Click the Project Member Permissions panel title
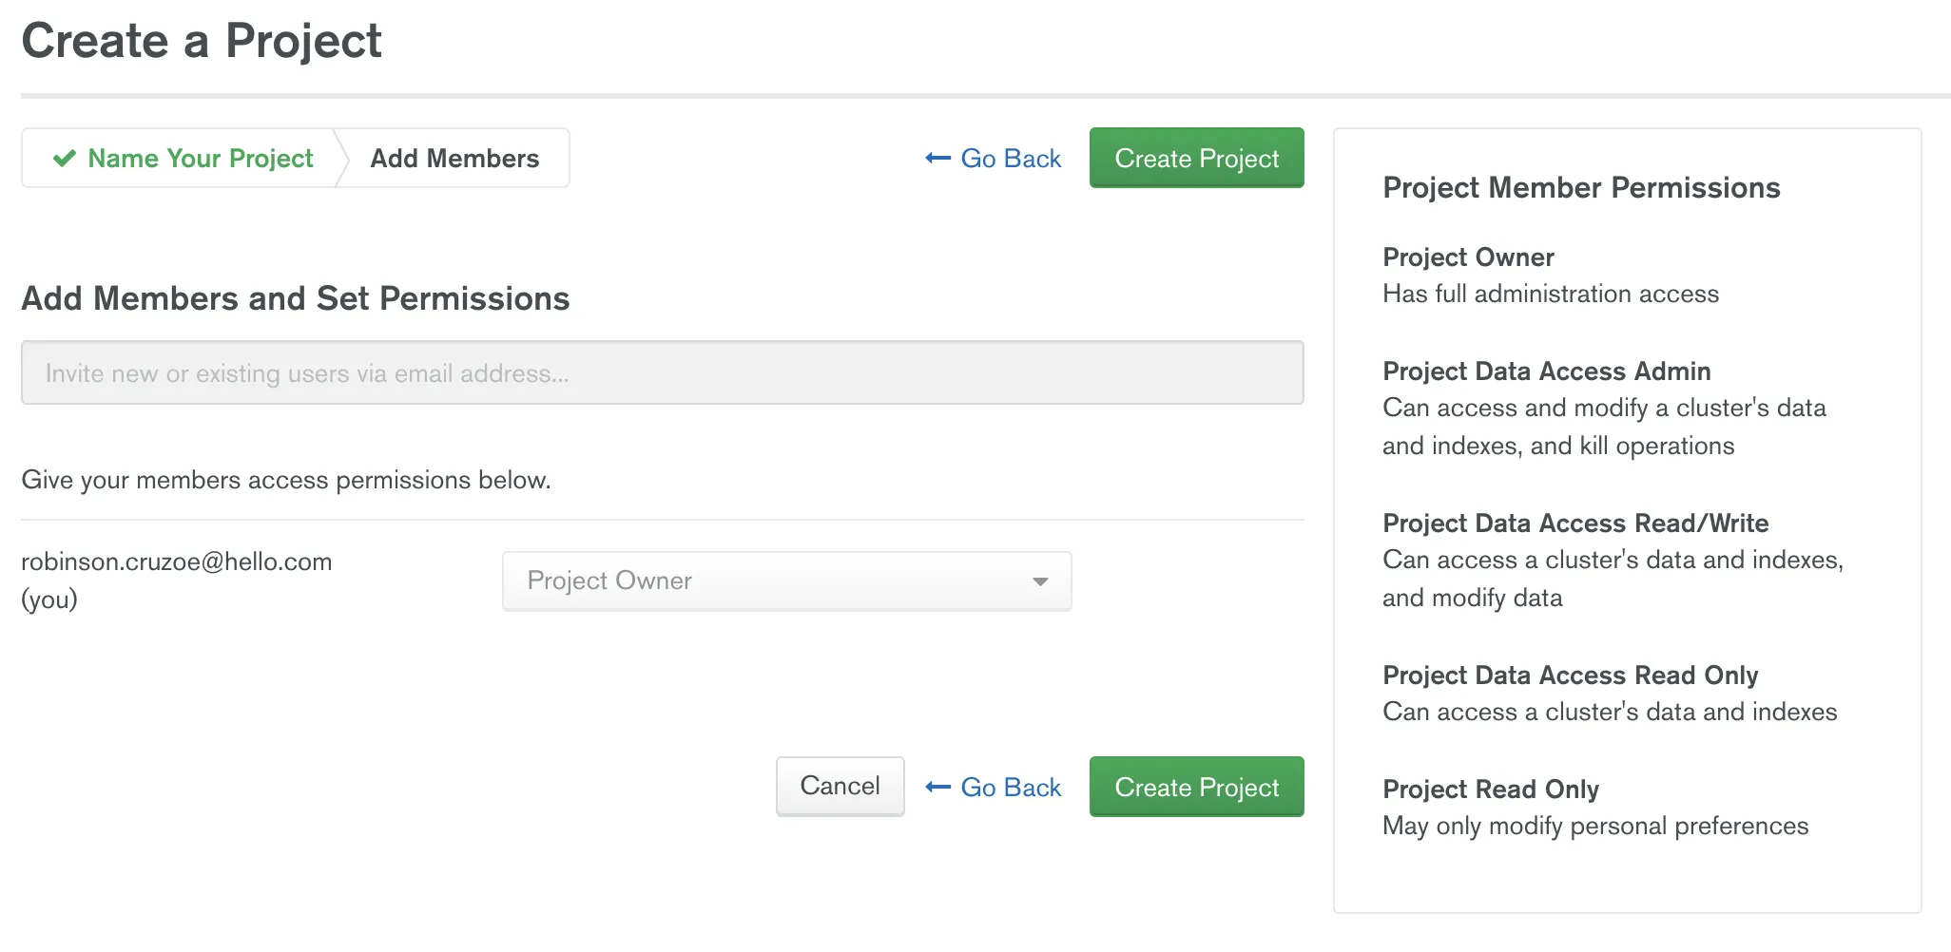Screen dimensions: 1951x952 [1581, 188]
